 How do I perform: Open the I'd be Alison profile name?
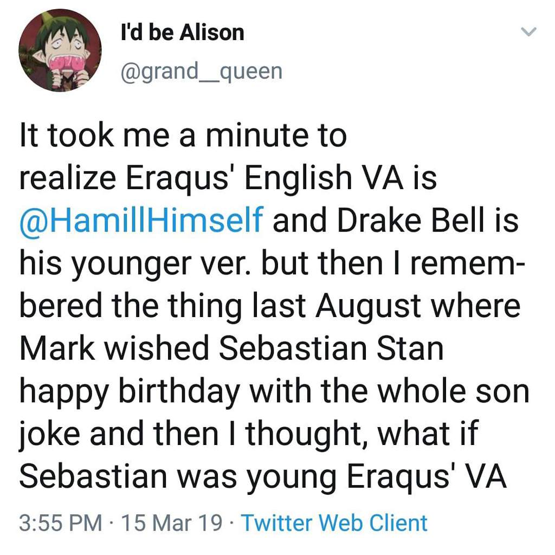(182, 33)
